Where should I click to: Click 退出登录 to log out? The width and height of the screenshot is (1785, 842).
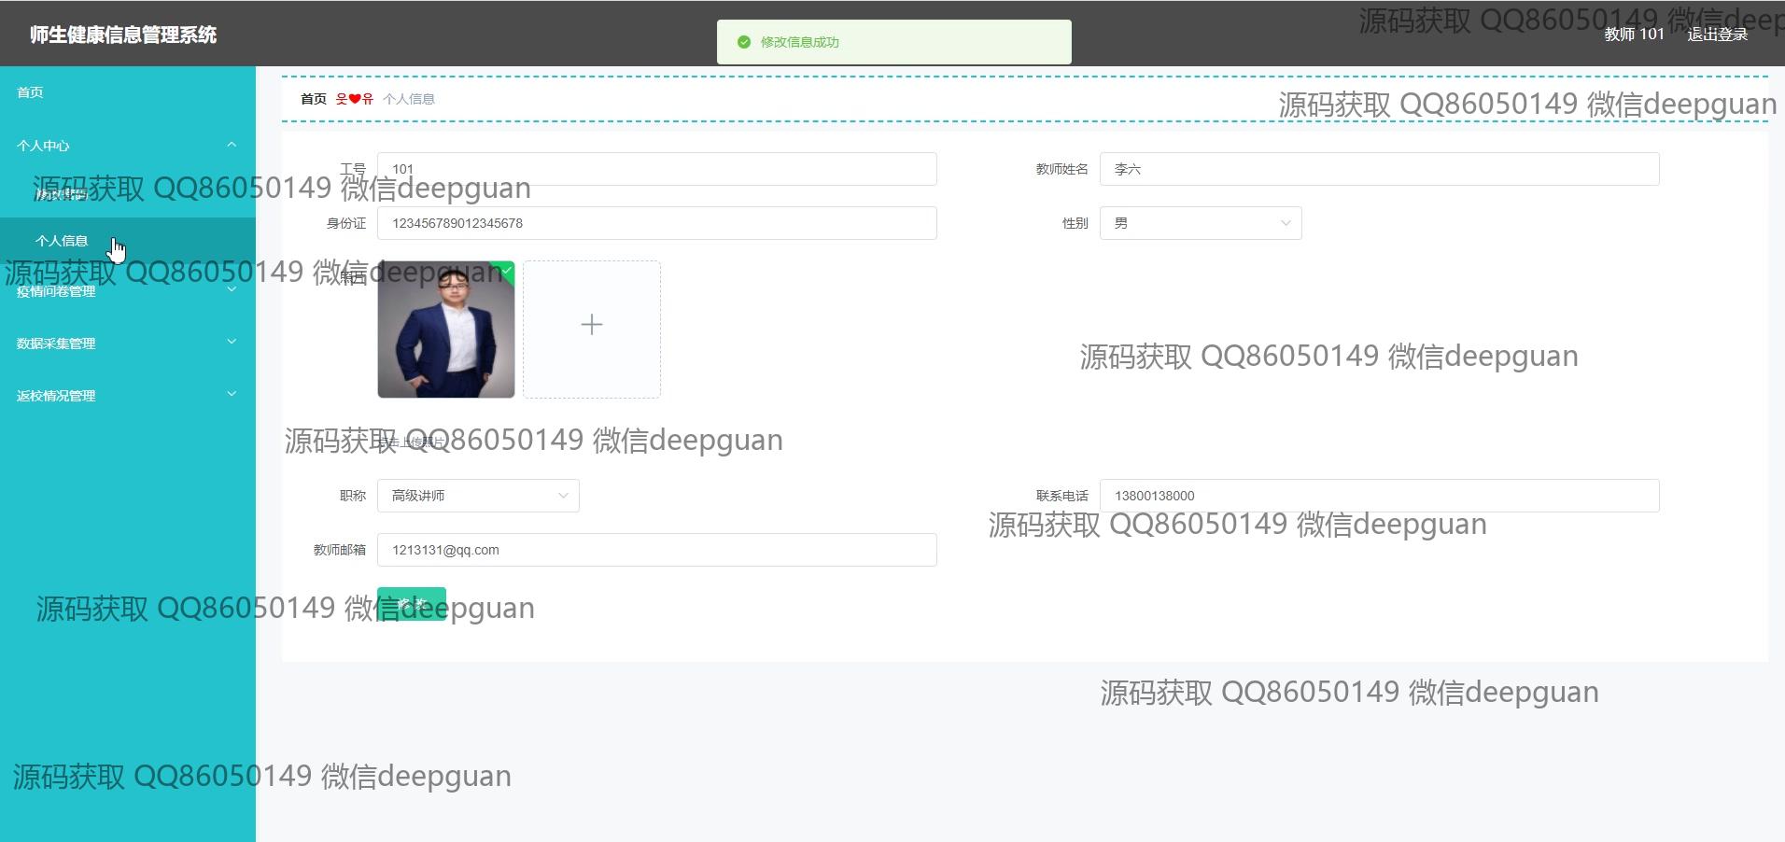(1717, 35)
